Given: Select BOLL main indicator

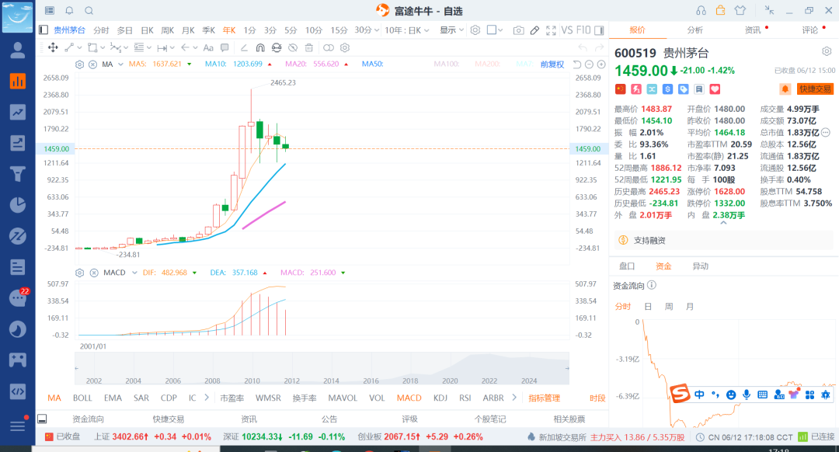Looking at the screenshot, I should coord(82,398).
